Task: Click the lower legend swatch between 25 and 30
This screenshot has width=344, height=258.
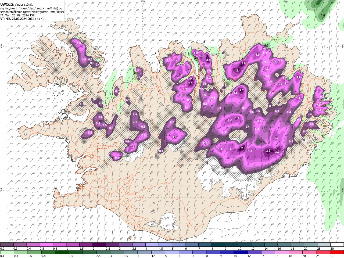Action: [x=323, y=252]
